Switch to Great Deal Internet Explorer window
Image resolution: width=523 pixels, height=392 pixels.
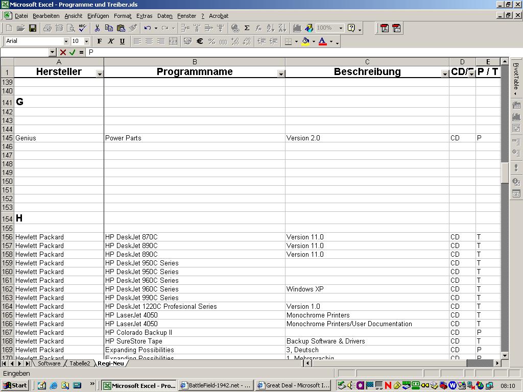[x=294, y=385]
